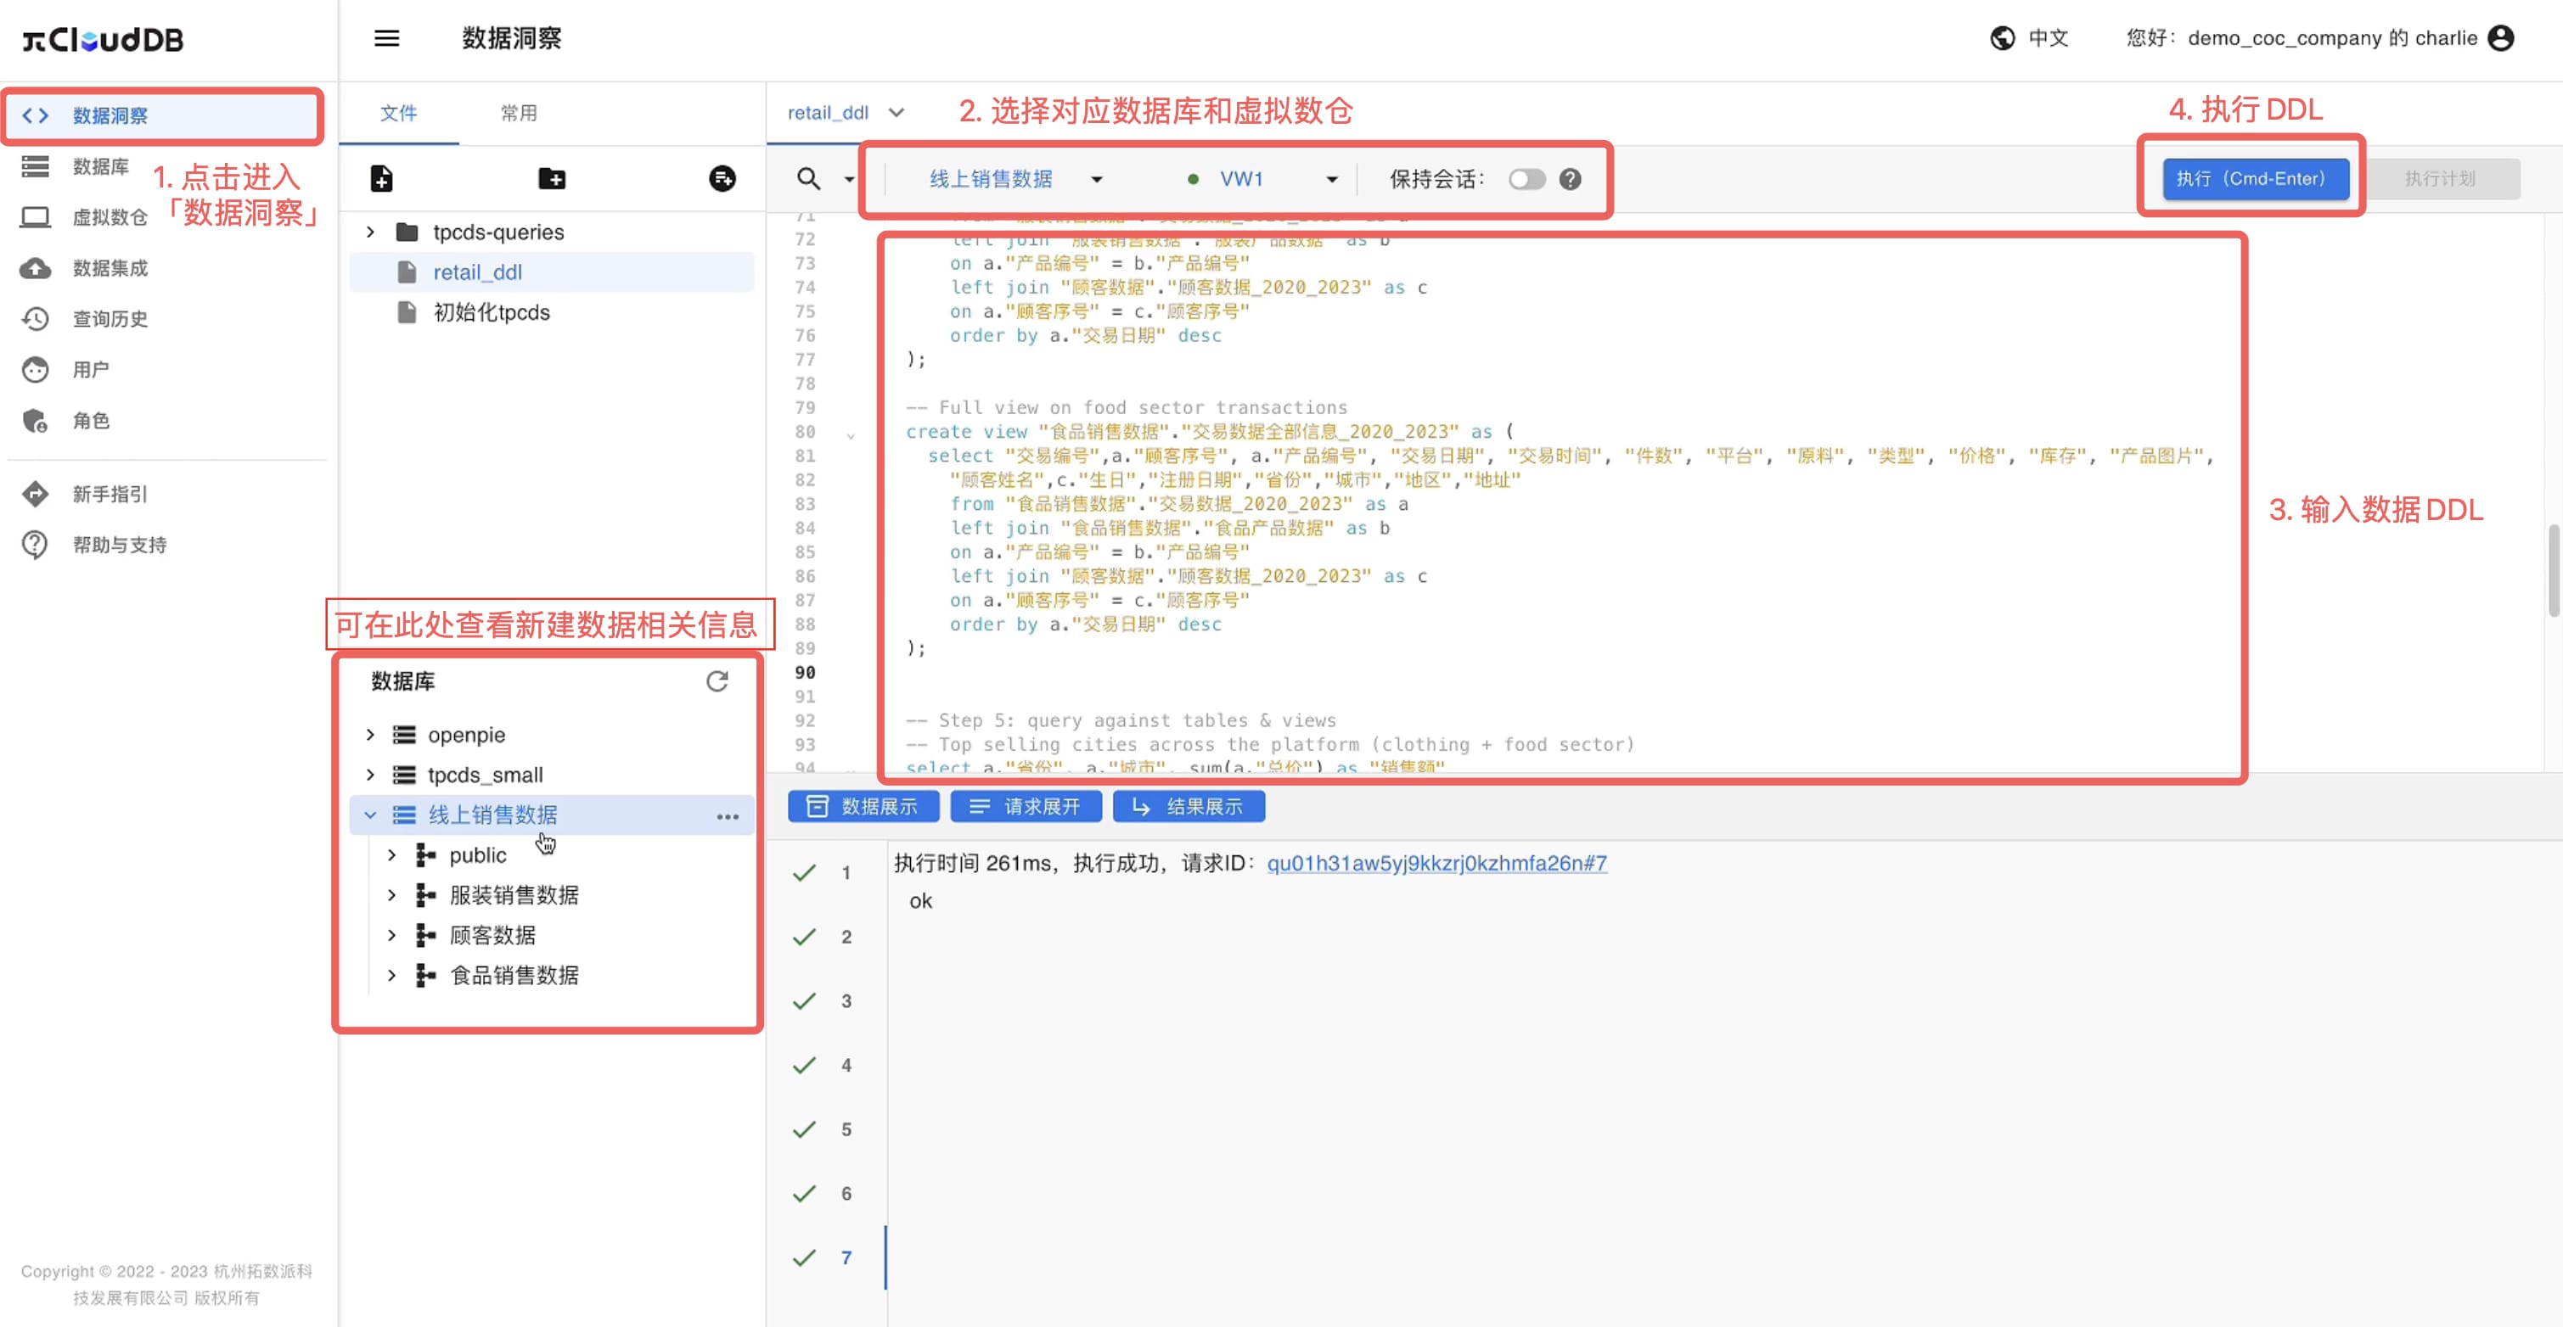Expand the tpcds_small database node
The height and width of the screenshot is (1327, 2563).
coord(370,775)
